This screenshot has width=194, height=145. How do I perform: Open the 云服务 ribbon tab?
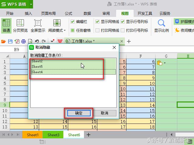click(x=165, y=13)
